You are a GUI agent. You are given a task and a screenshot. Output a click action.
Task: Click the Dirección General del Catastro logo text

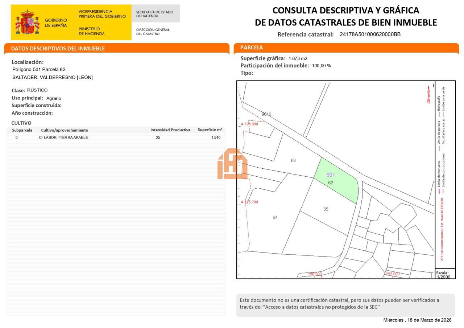coord(153,32)
